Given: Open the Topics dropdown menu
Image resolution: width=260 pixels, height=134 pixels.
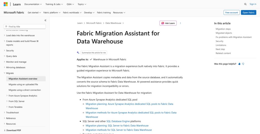Looking at the screenshot, I should tap(82, 4).
